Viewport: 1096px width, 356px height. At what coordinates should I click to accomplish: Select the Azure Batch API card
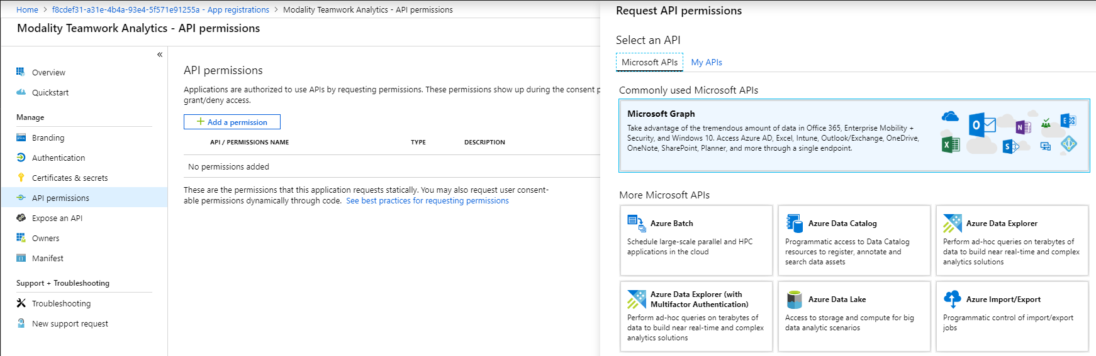coord(696,240)
